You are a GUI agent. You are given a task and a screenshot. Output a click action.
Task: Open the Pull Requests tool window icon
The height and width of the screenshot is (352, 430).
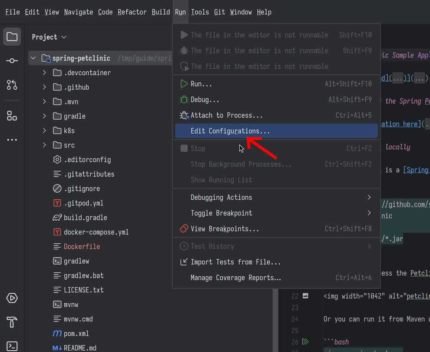tap(12, 85)
